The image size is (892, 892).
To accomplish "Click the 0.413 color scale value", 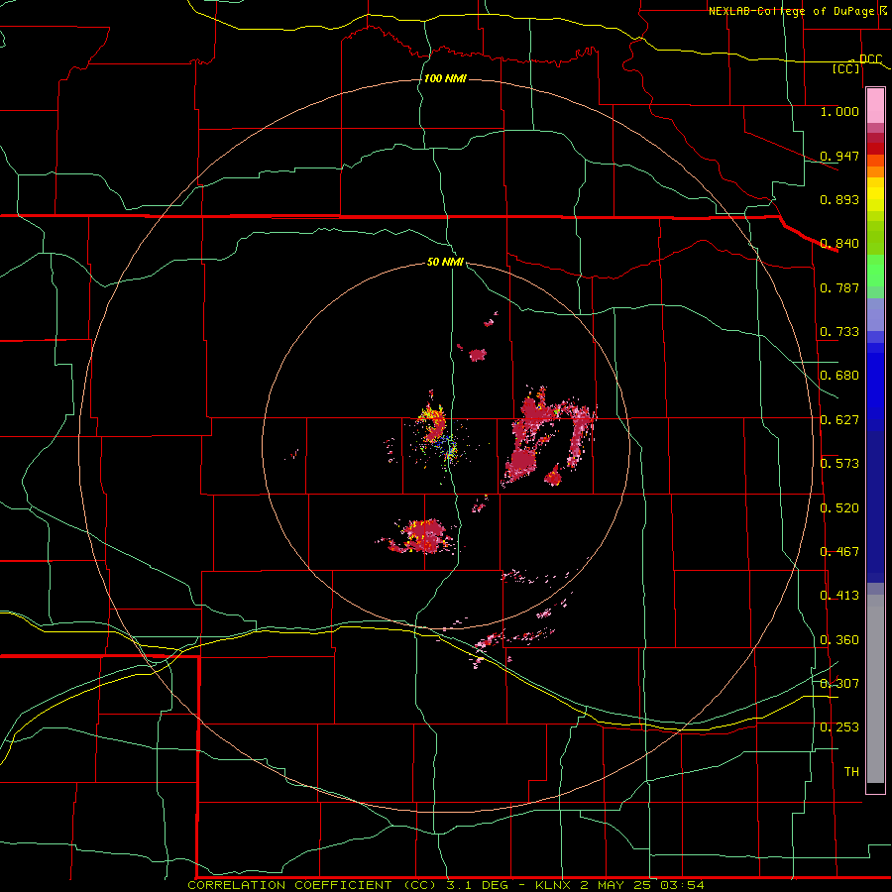I will tap(839, 596).
